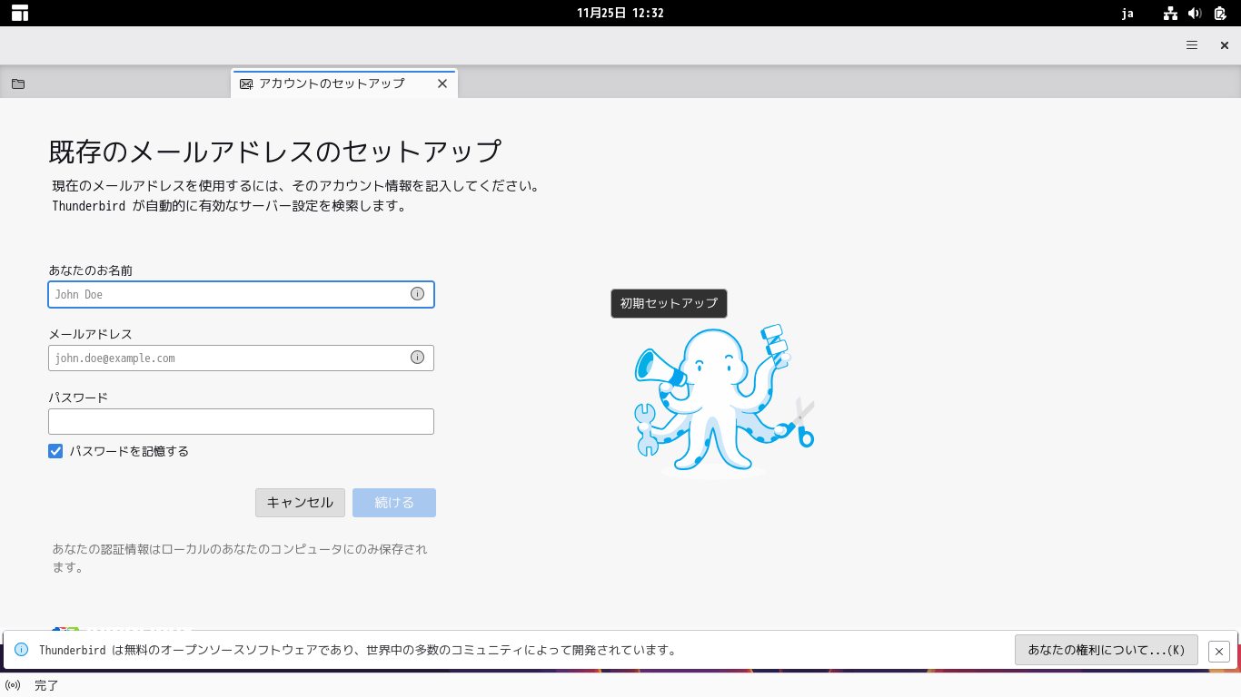Click the network icon in system tray
The width and height of the screenshot is (1241, 697).
coord(1170,13)
